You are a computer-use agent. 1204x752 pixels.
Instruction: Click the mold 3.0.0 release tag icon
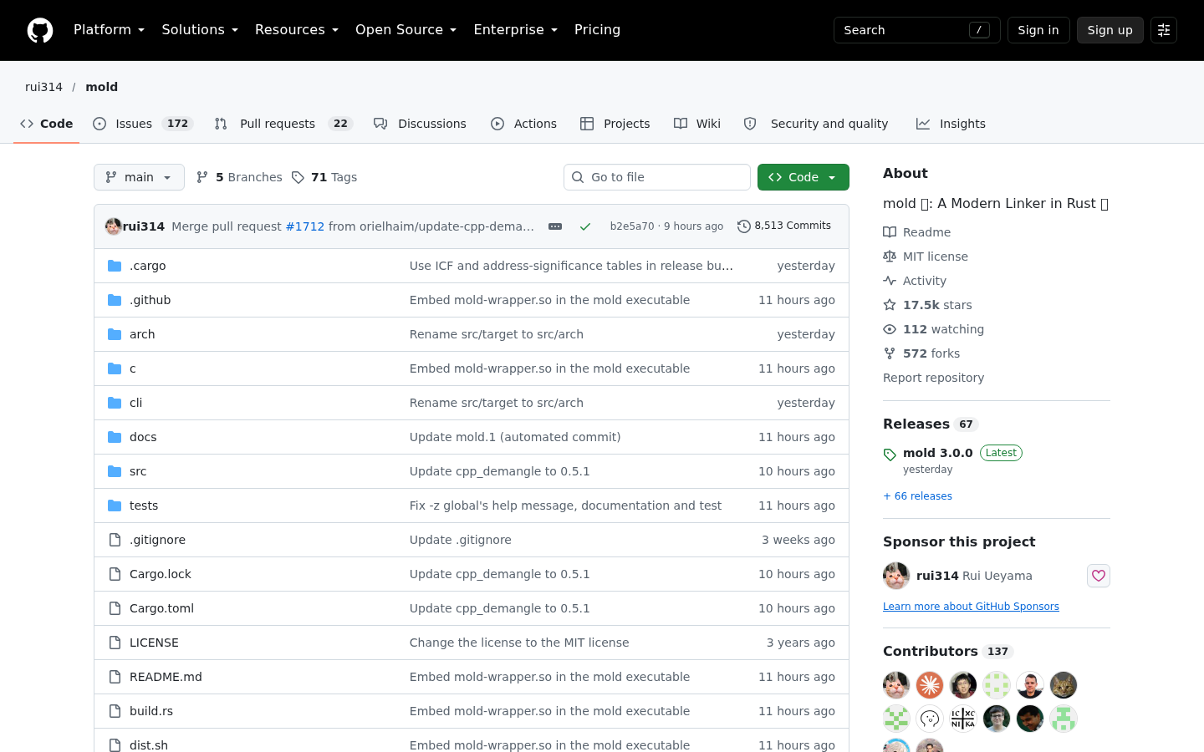890,455
